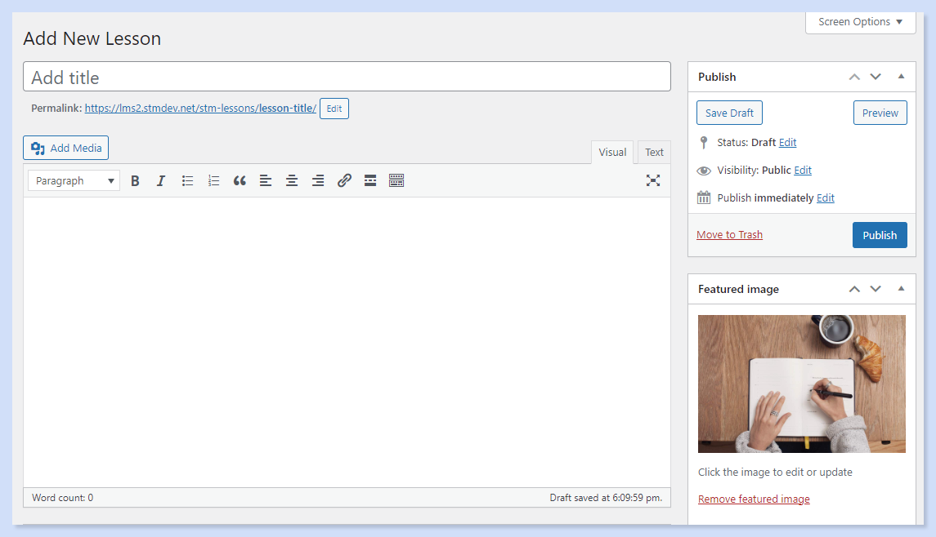Click Move to Trash link

click(x=729, y=235)
